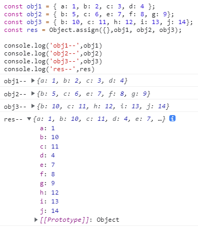Click the blue info icon beside res object
Viewport: 198px width, 227px height.
[x=172, y=118]
